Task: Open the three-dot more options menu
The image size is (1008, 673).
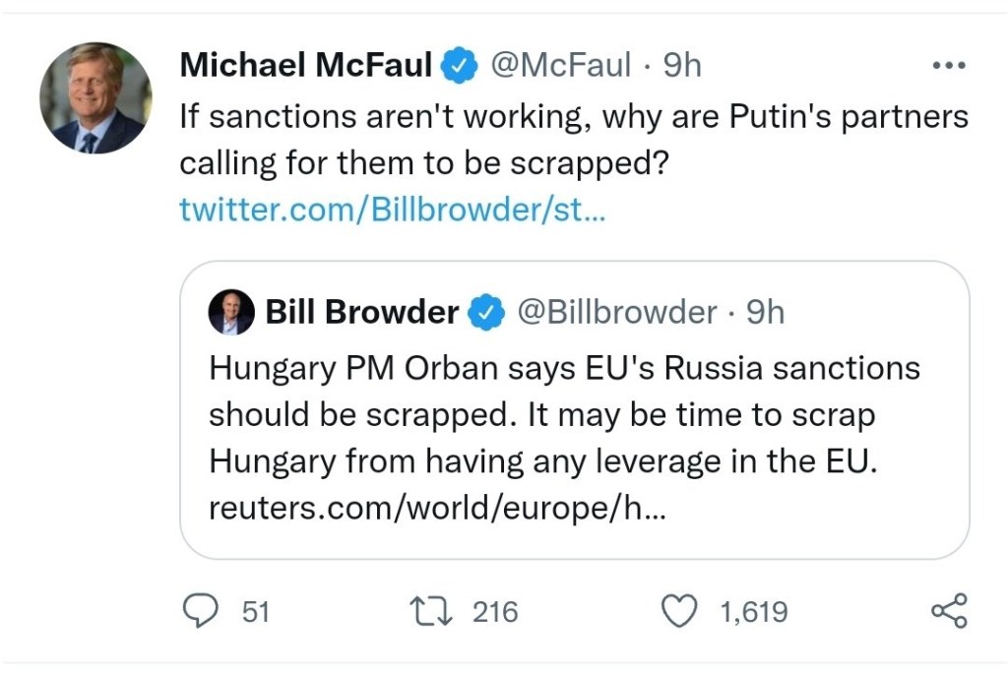Action: click(x=949, y=66)
